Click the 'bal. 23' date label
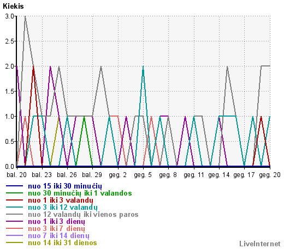Image resolution: width=284 pixels, height=249 pixels. coord(42,175)
